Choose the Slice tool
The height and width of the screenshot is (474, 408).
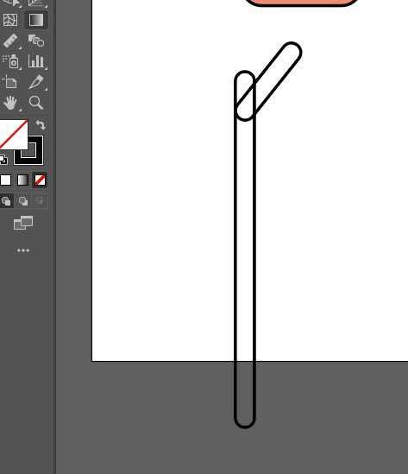coord(36,82)
